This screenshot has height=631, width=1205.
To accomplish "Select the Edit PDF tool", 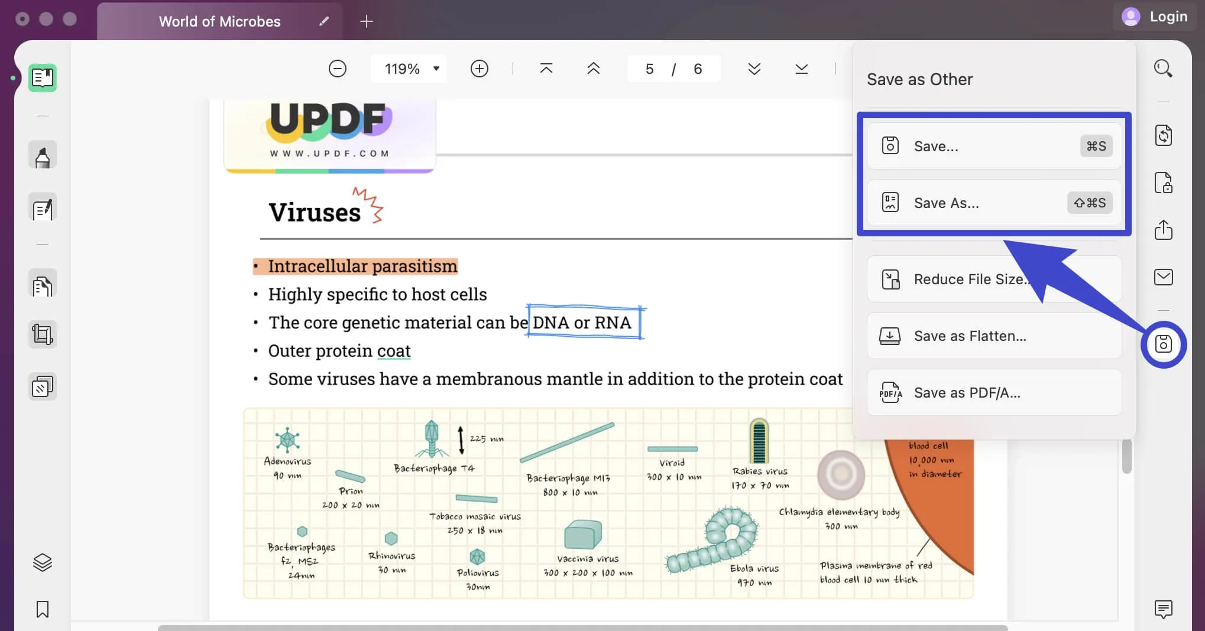I will pyautogui.click(x=42, y=208).
